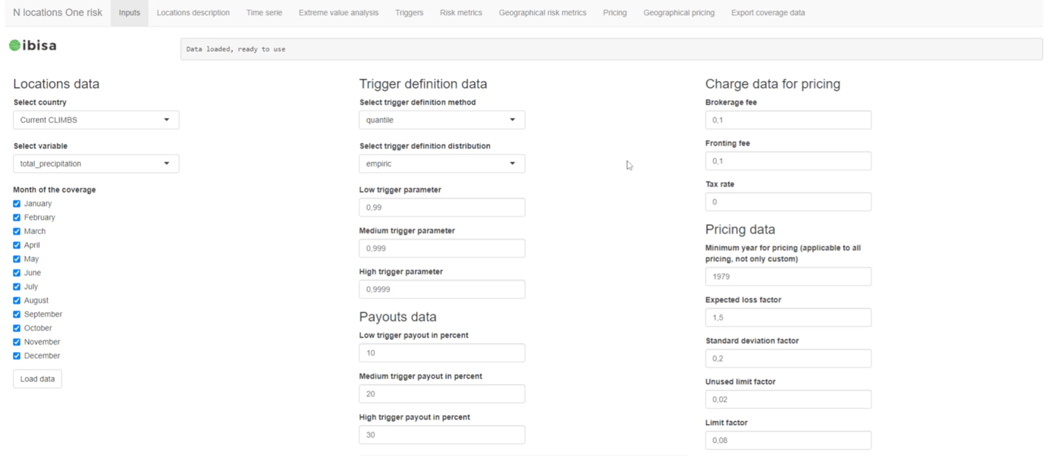This screenshot has width=1045, height=462.
Task: Toggle the February checkbox
Action: click(x=17, y=217)
